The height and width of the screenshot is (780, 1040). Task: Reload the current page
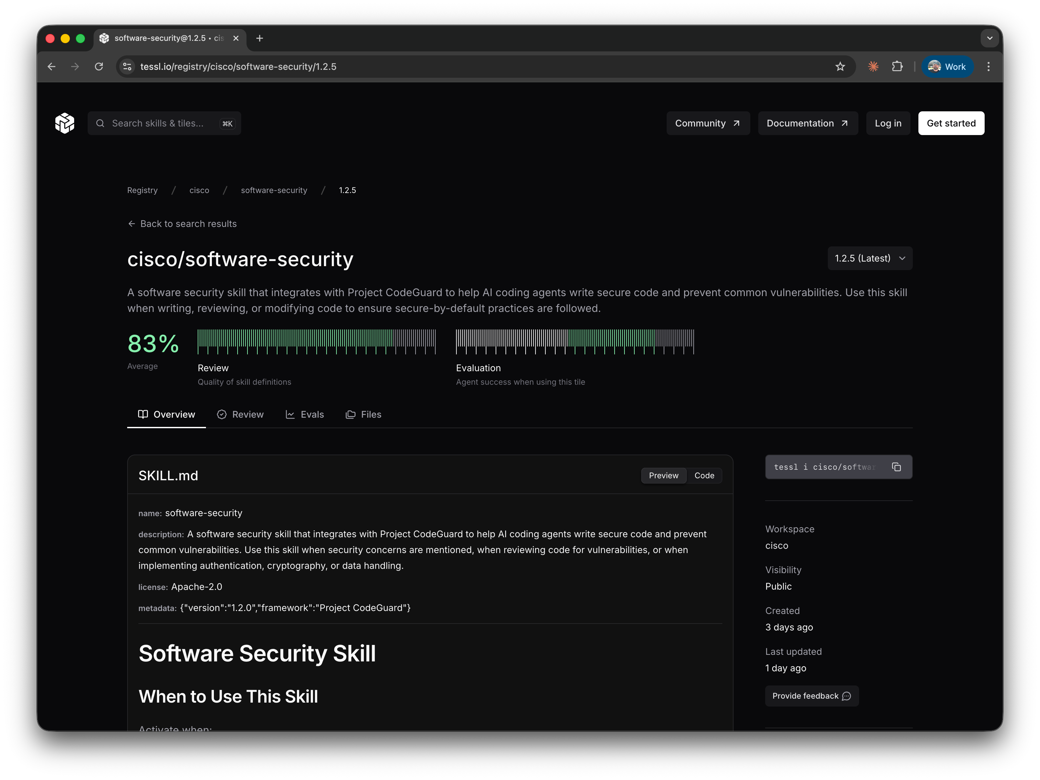[99, 67]
